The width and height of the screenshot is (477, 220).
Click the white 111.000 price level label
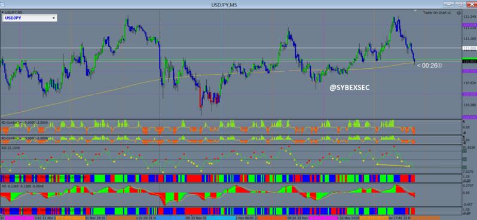tap(469, 48)
